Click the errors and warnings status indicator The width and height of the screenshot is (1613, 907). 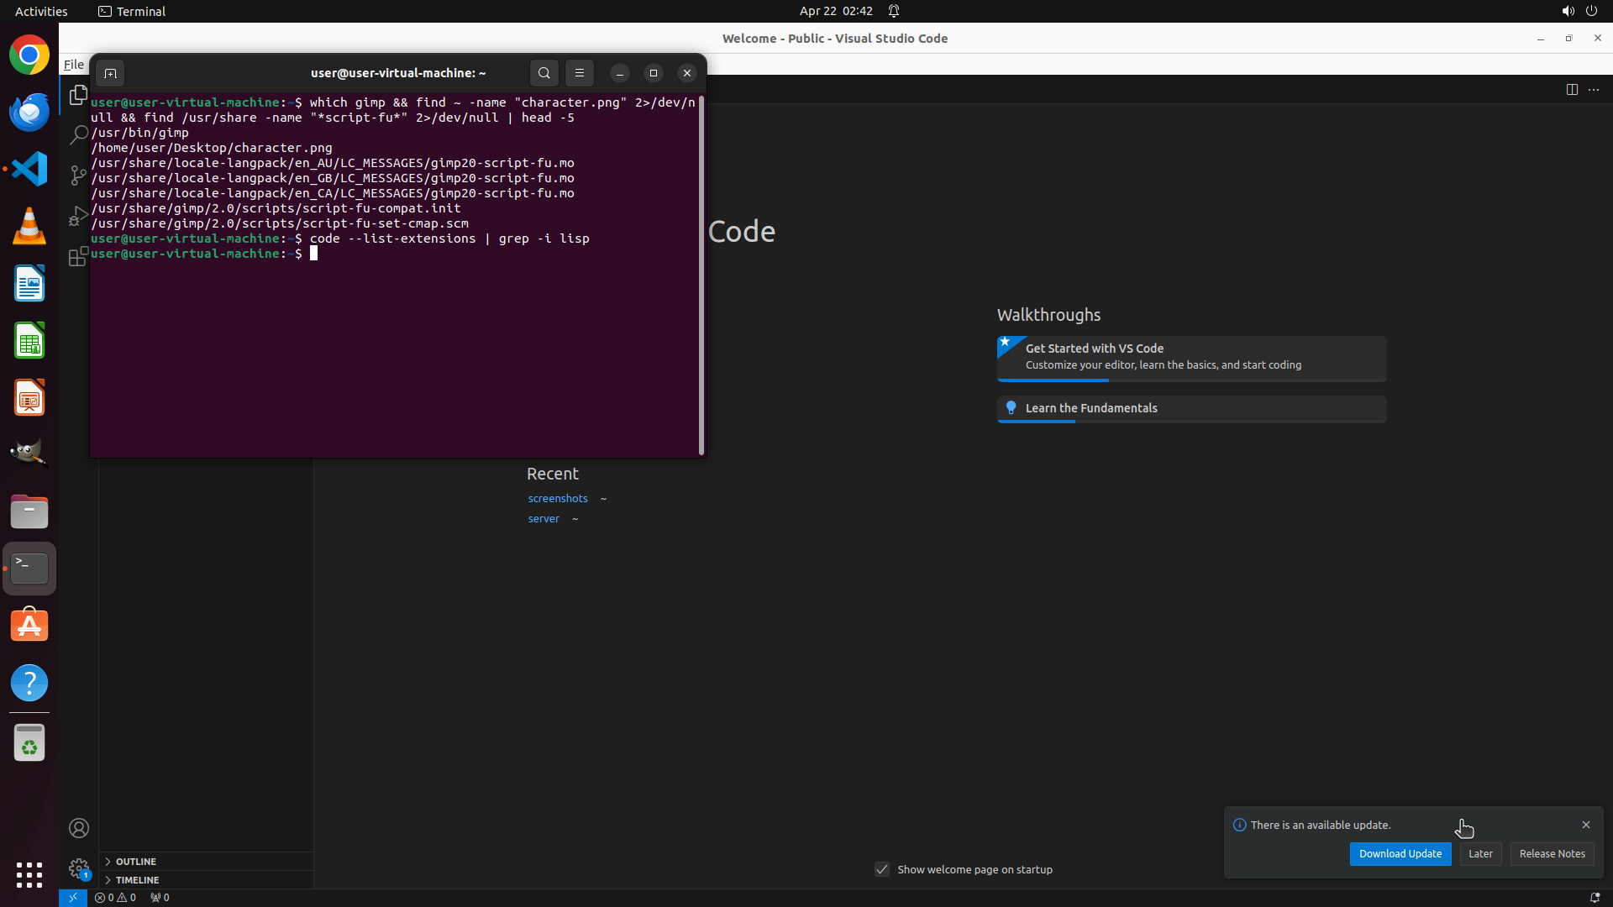click(x=115, y=897)
